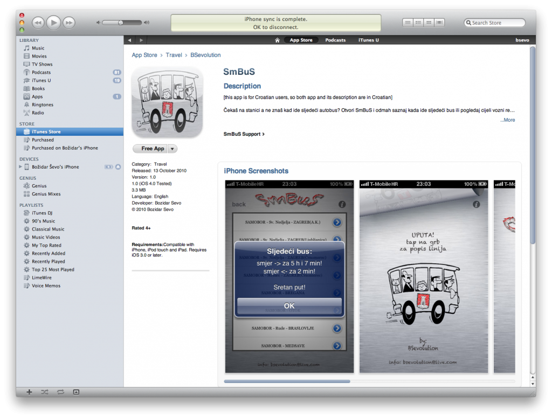Viewport: 552px width, 419px height.
Task: Switch to list view button
Action: click(408, 23)
